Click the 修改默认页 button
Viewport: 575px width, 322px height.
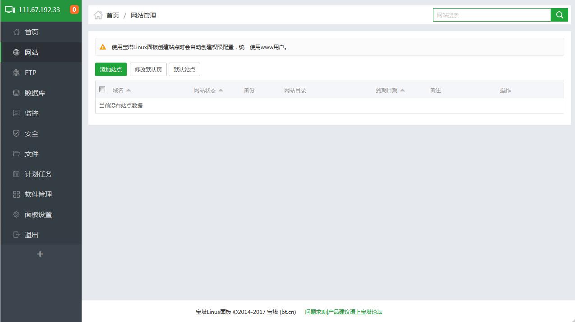tap(148, 69)
